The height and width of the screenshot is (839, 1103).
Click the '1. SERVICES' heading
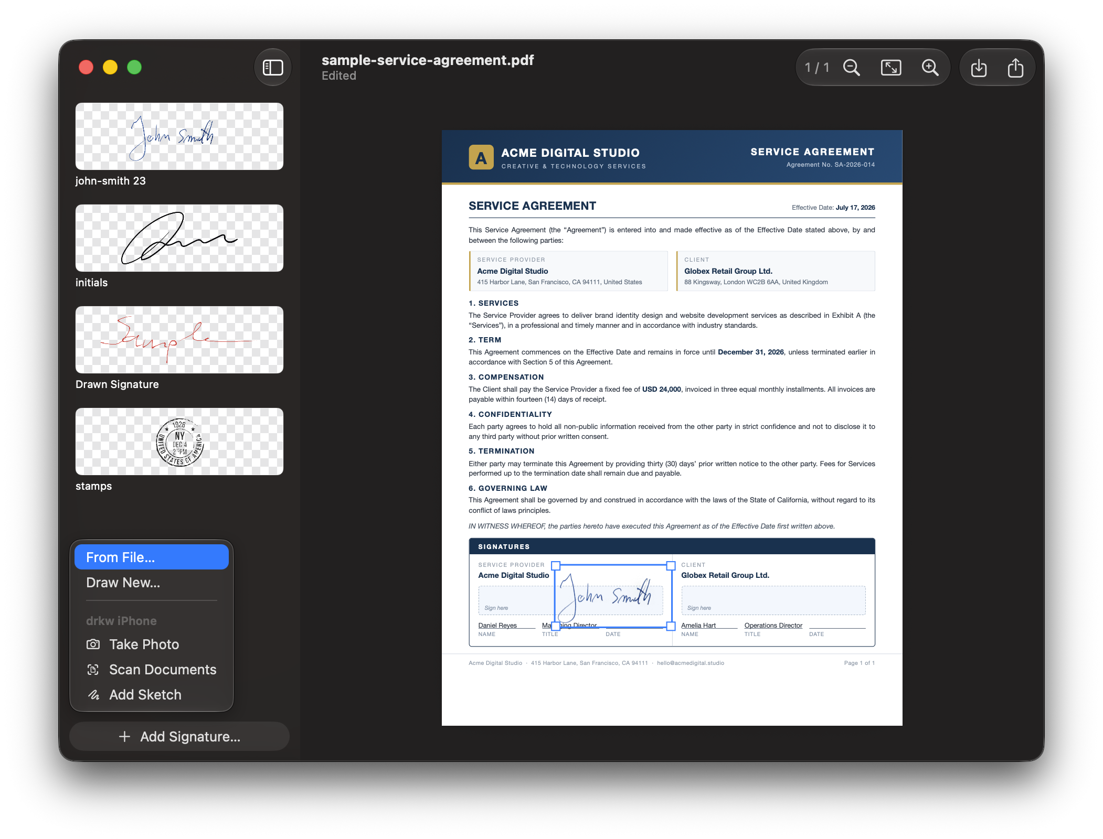(494, 303)
